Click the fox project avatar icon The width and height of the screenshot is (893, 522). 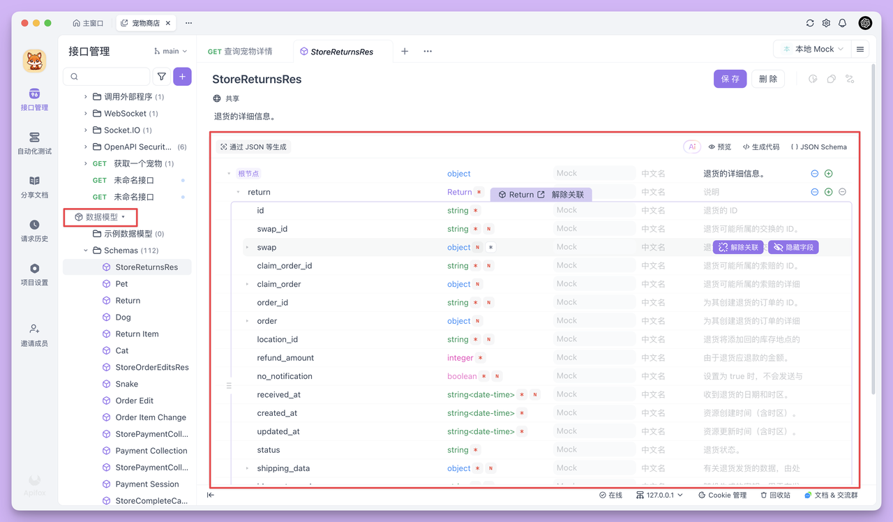(x=34, y=61)
